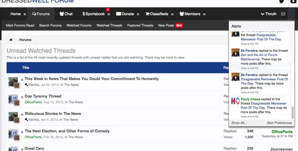
Task: Click the avatar for Ridiculous Stories thread
Action: coord(13,117)
